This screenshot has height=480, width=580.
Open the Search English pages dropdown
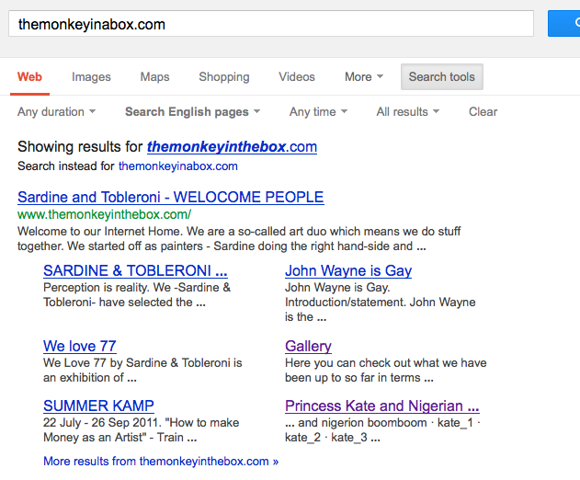(192, 112)
